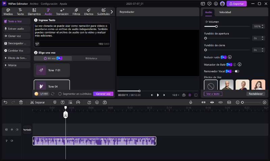This screenshot has height=161, width=270.
Task: Download the Reducir ruido AI feature
Action: tap(230, 57)
